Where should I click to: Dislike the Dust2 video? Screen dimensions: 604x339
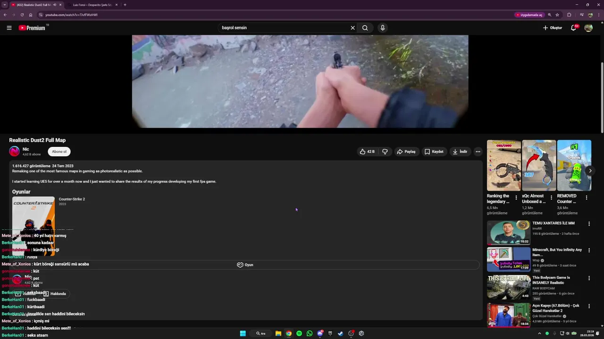click(385, 152)
